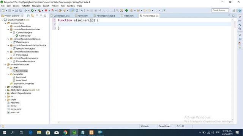The height and width of the screenshot is (136, 243).
Task: Open the Run button dropdown arrow
Action: pyautogui.click(x=35, y=11)
